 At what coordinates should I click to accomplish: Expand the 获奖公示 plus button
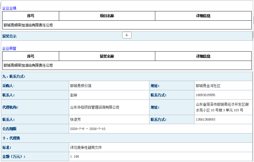(x=127, y=35)
